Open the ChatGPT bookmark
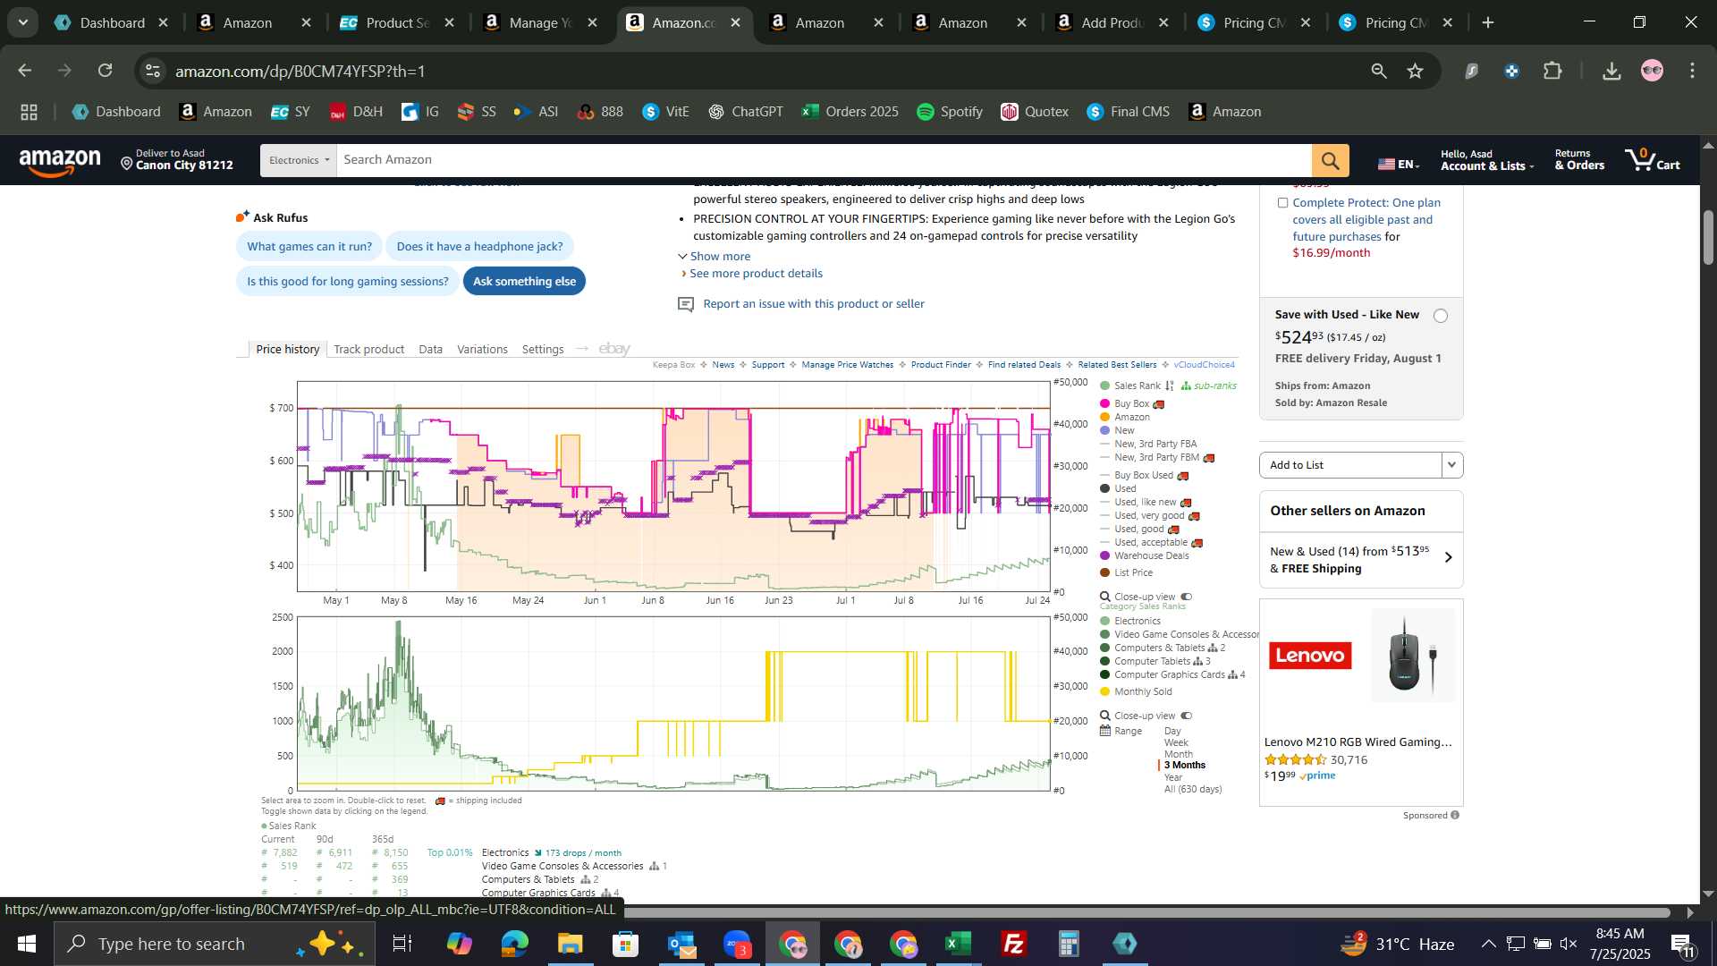The image size is (1717, 966). (746, 112)
